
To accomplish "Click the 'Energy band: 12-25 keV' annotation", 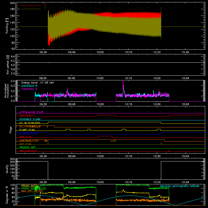I will click(x=38, y=83).
